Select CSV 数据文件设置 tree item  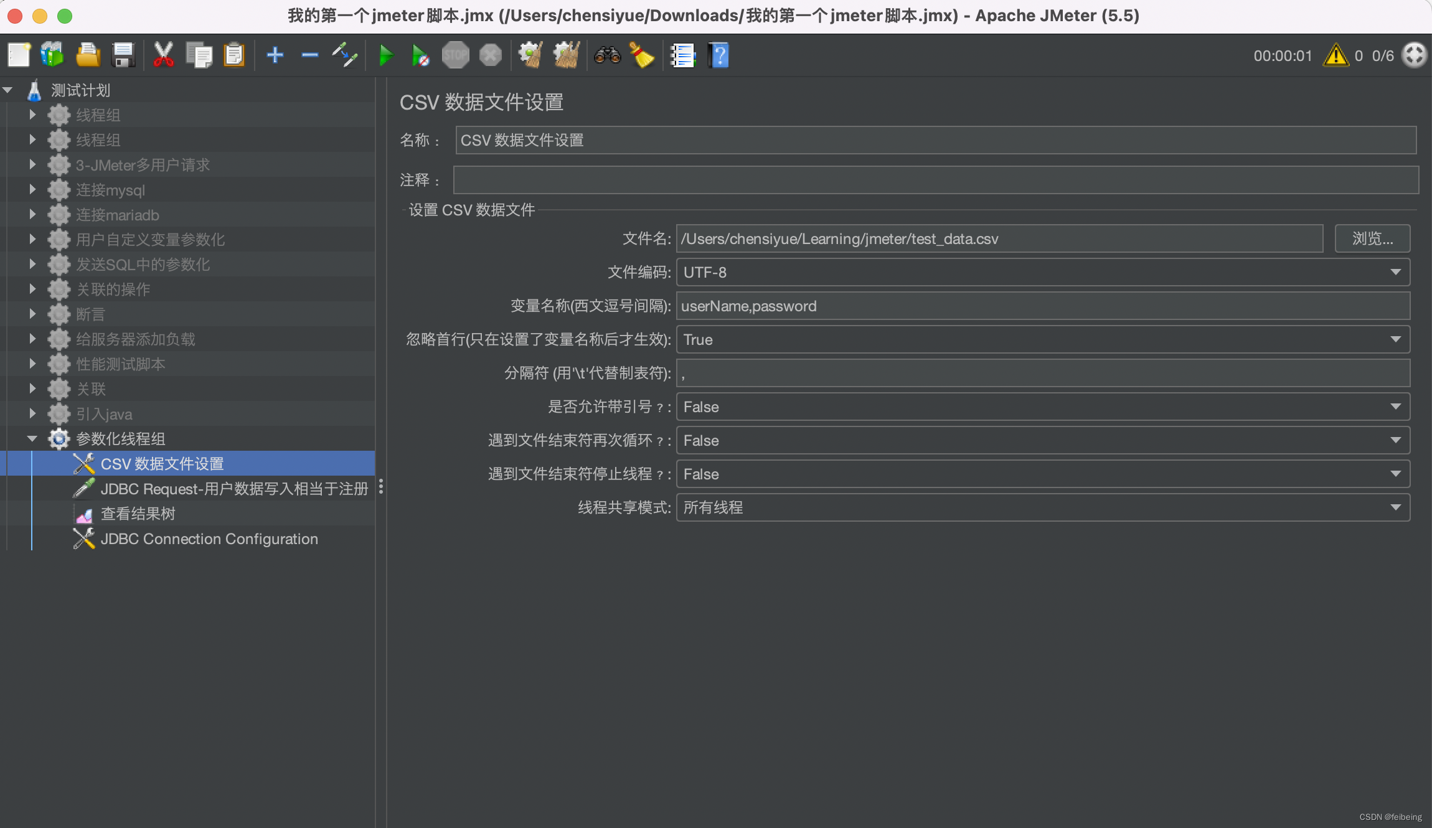(x=162, y=464)
